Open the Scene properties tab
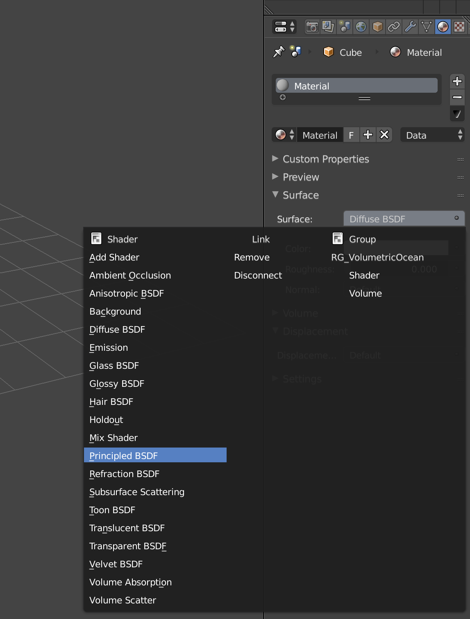Image resolution: width=470 pixels, height=619 pixels. 345,27
